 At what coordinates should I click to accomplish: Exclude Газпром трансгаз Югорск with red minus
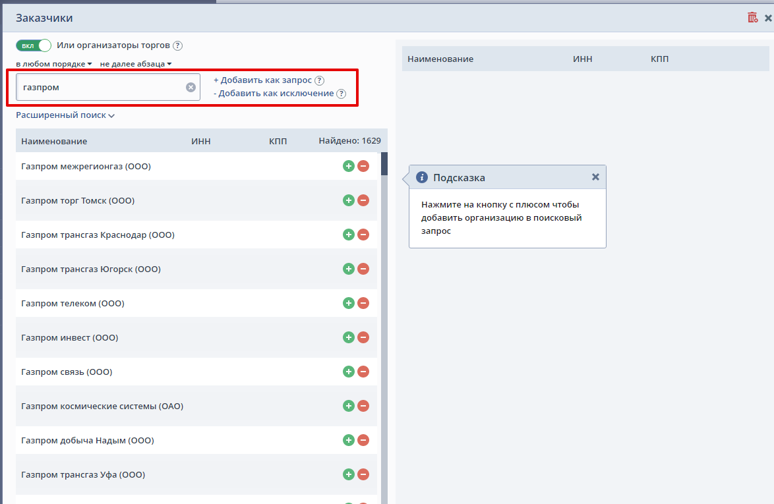click(363, 269)
